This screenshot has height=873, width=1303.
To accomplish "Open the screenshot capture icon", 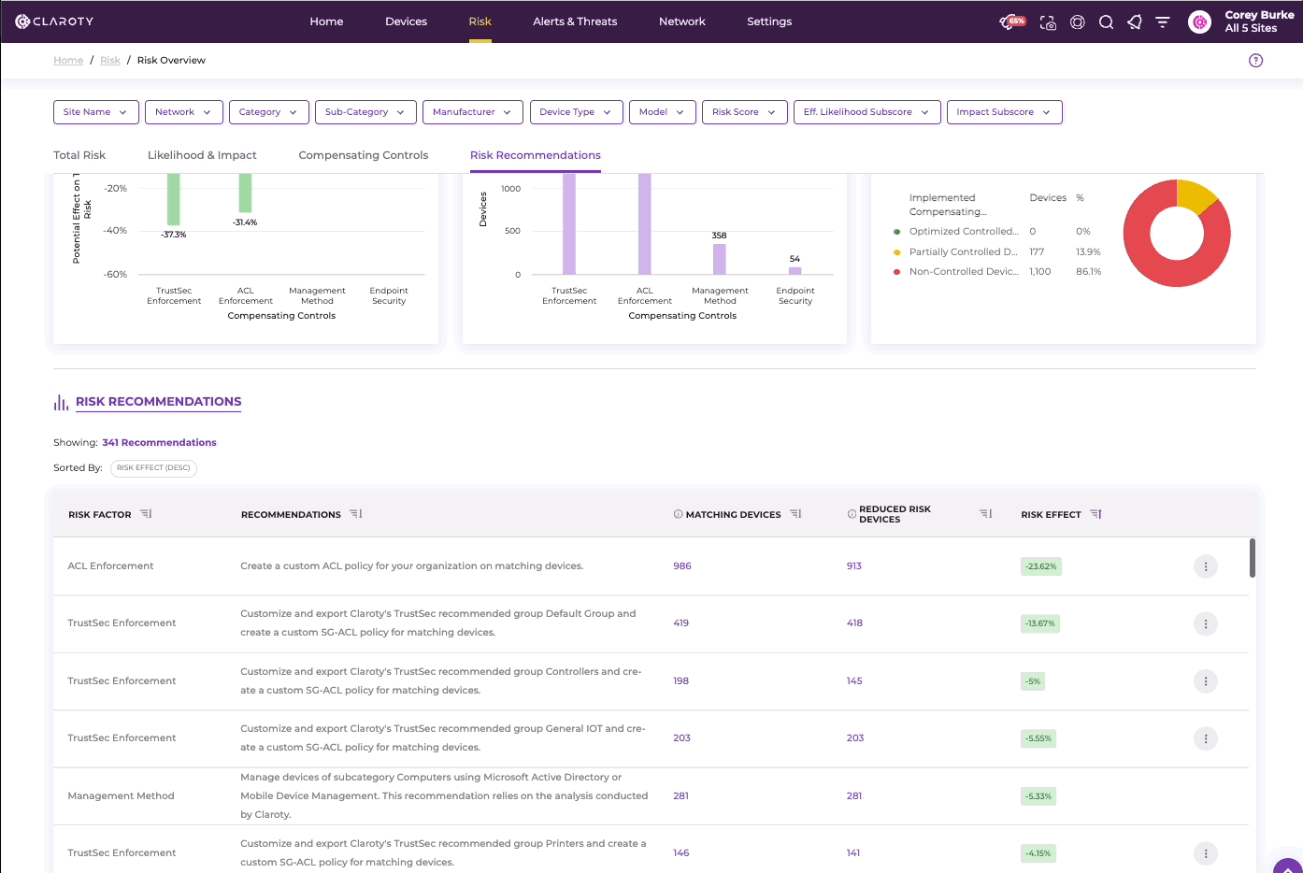I will tap(1048, 22).
